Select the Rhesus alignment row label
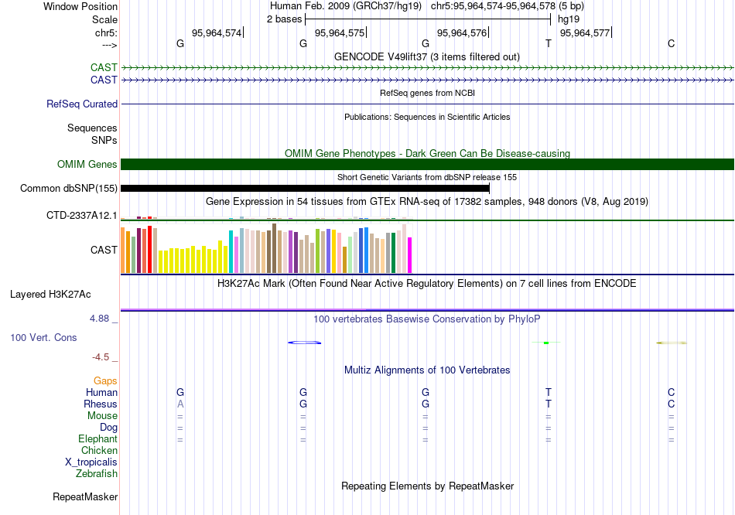This screenshot has width=735, height=515. tap(101, 404)
